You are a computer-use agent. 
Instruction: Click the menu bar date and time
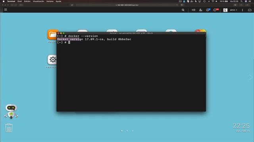pos(234,1)
